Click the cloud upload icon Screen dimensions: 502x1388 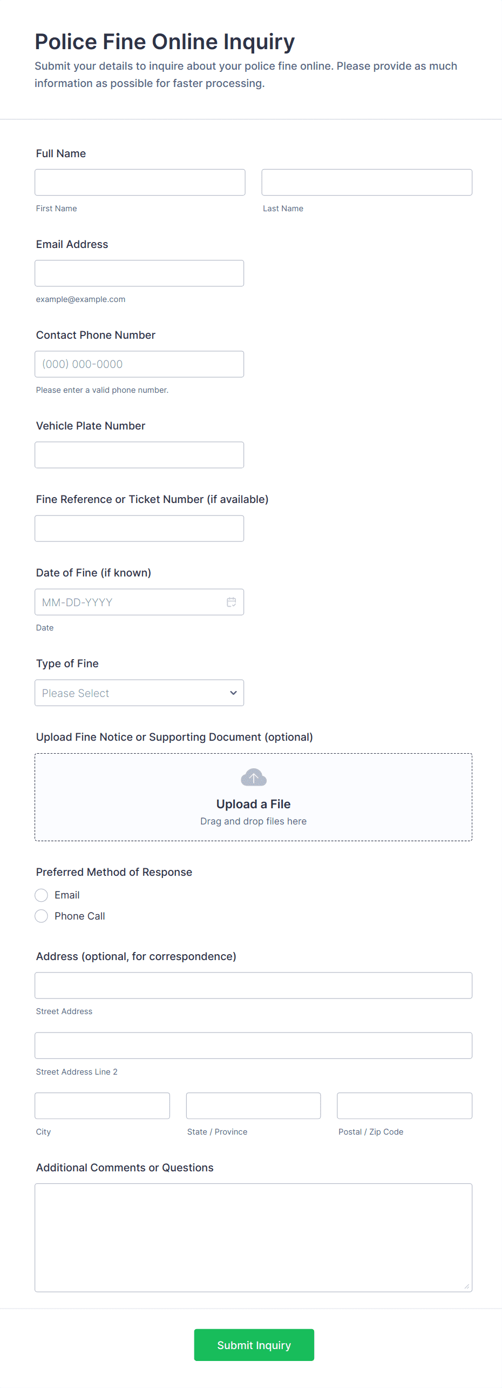point(253,777)
